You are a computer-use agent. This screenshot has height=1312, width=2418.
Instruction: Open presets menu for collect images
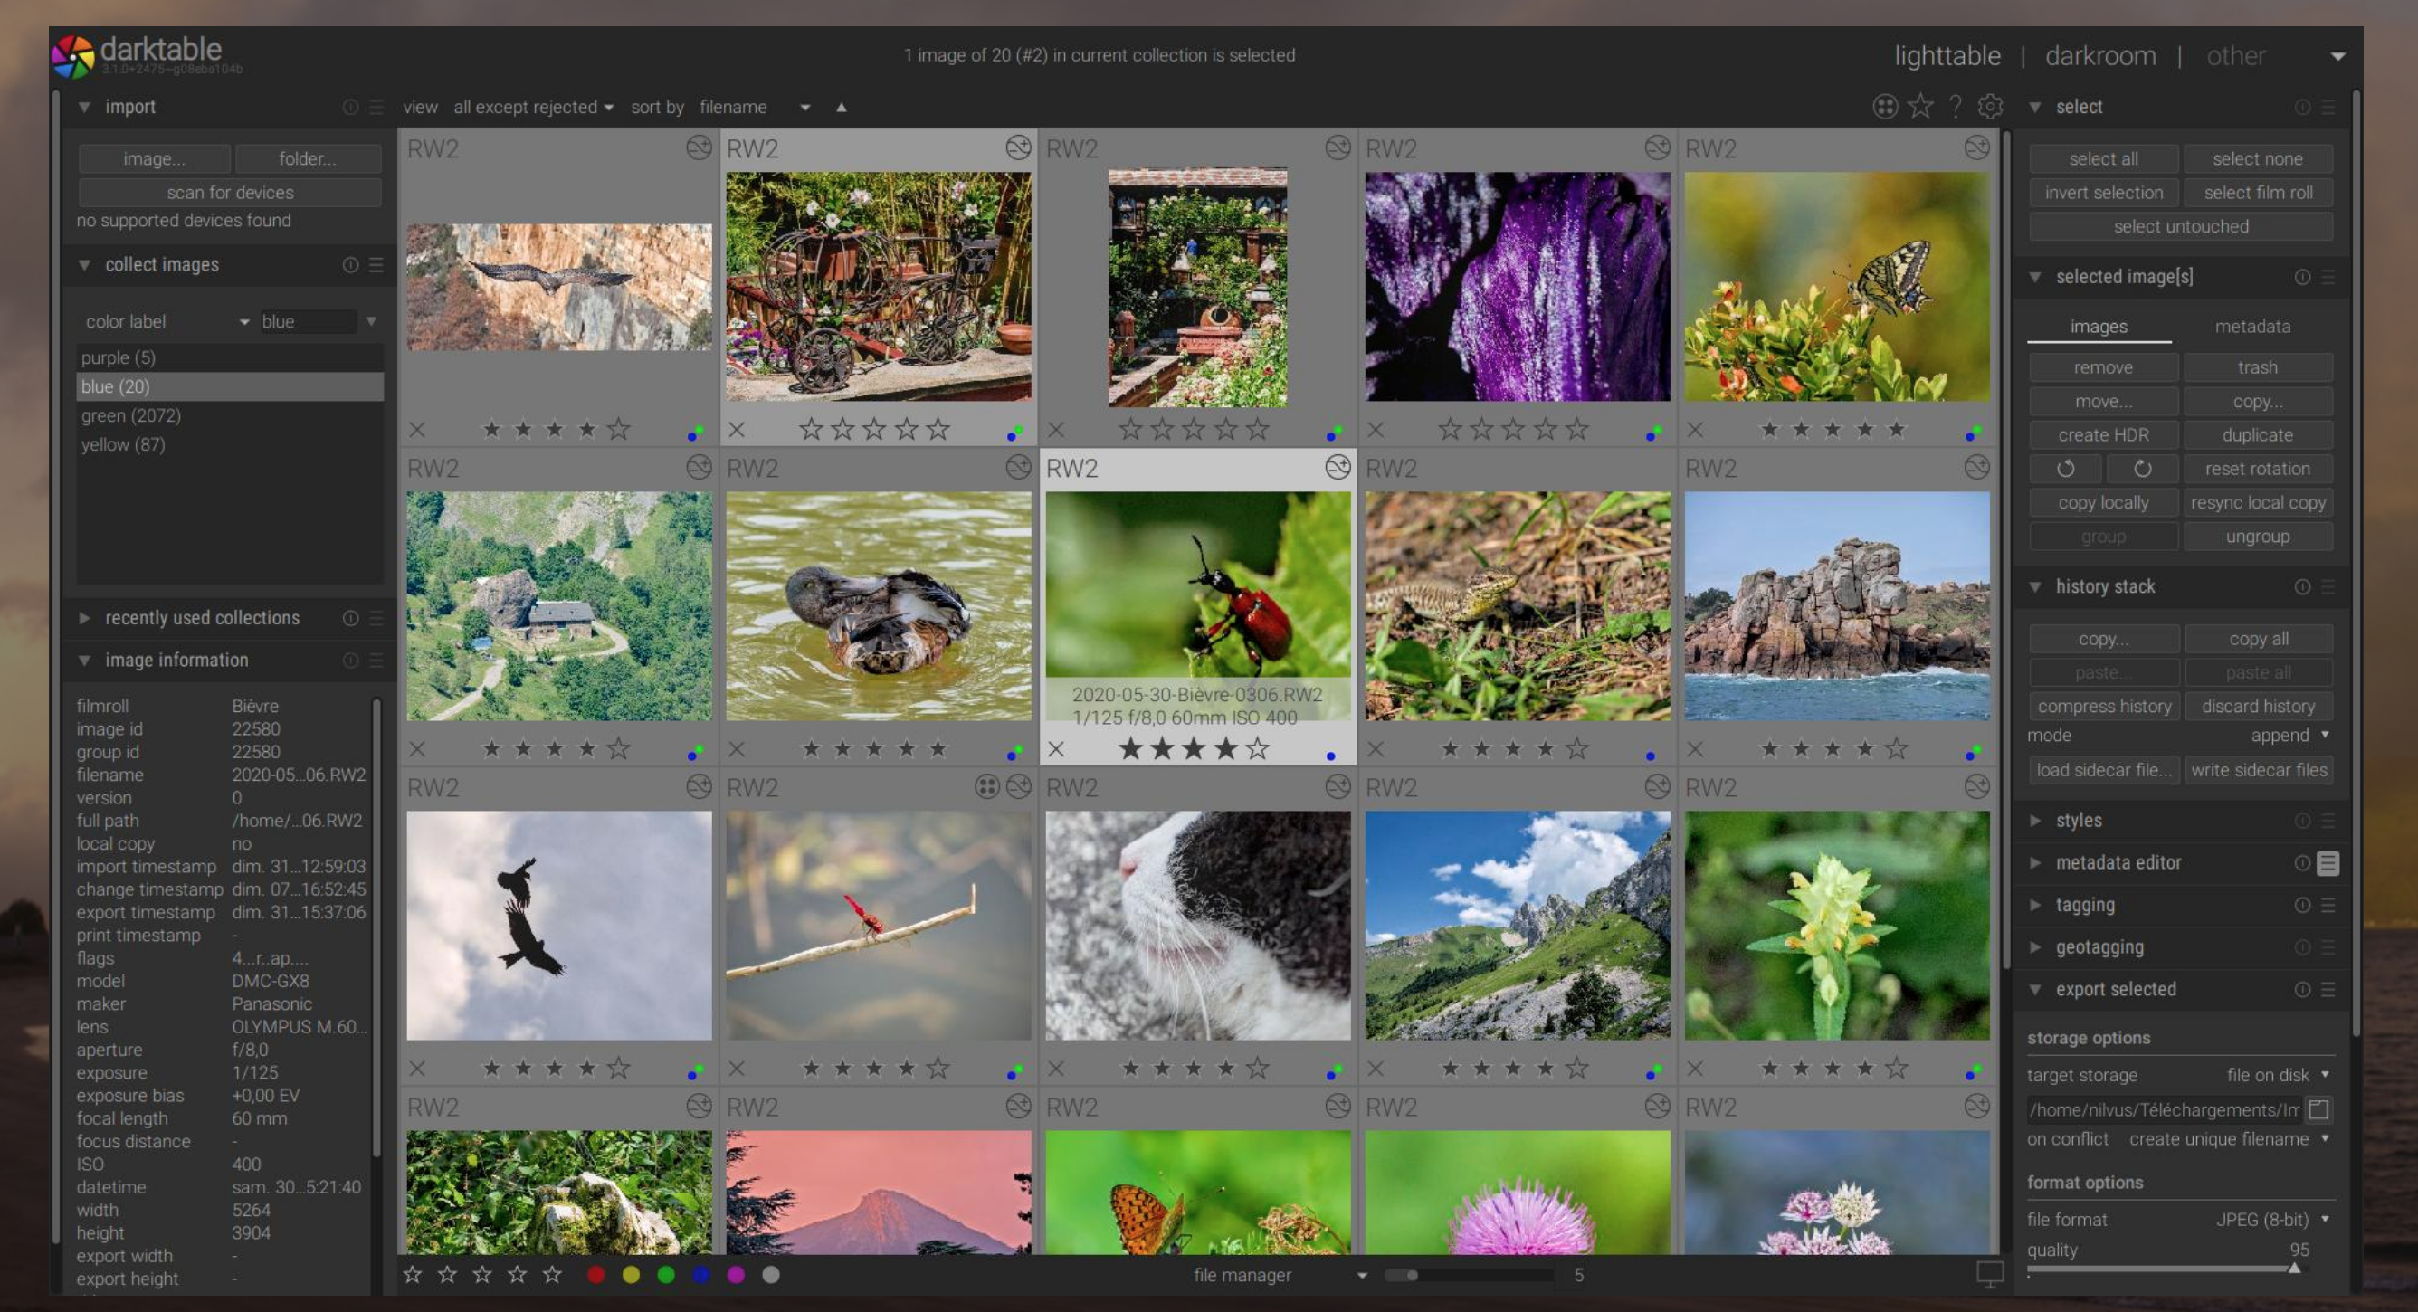(376, 264)
